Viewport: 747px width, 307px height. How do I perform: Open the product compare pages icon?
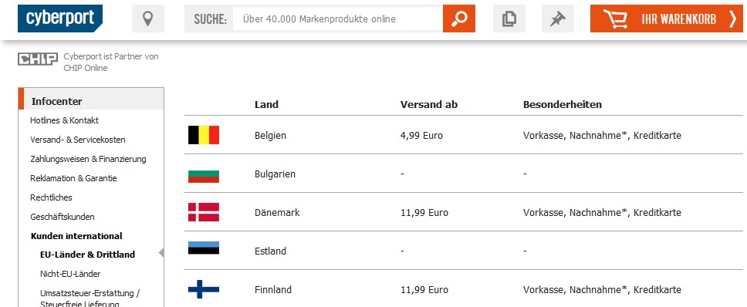click(x=509, y=19)
